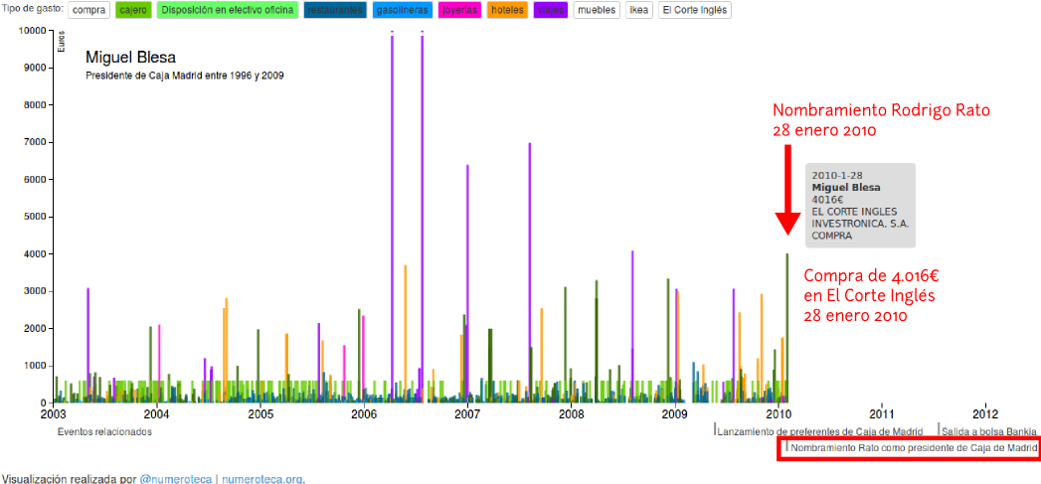Toggle the 'compra' expense filter
Screen dimensions: 1041x484
click(x=89, y=10)
